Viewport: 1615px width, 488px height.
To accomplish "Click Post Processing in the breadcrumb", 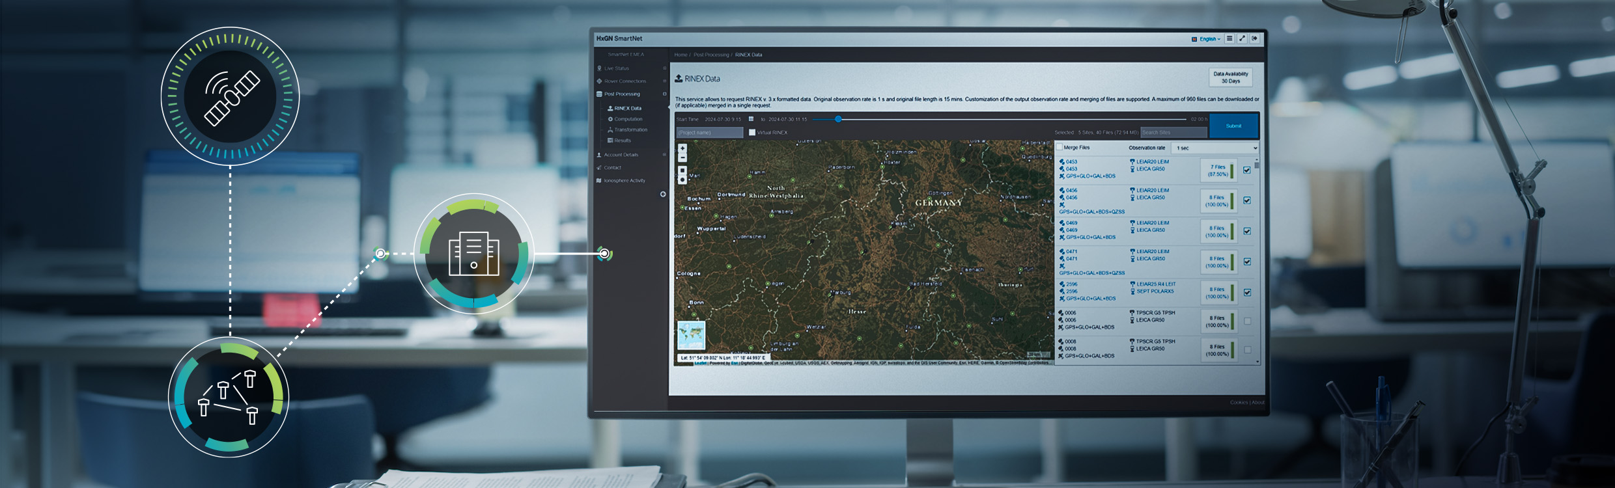I will click(711, 55).
